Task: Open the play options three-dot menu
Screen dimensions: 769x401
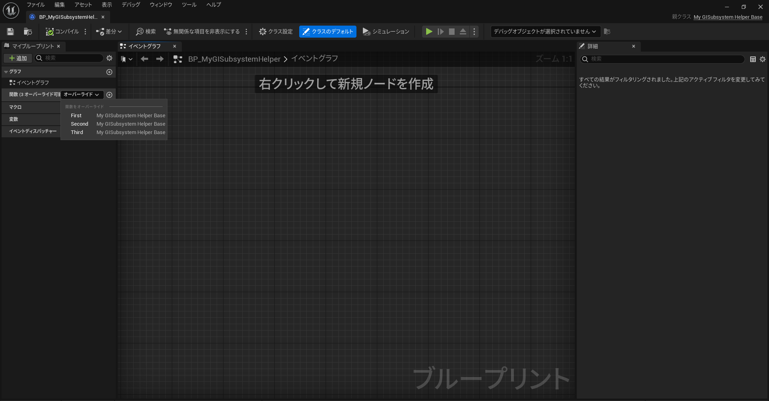Action: point(474,32)
